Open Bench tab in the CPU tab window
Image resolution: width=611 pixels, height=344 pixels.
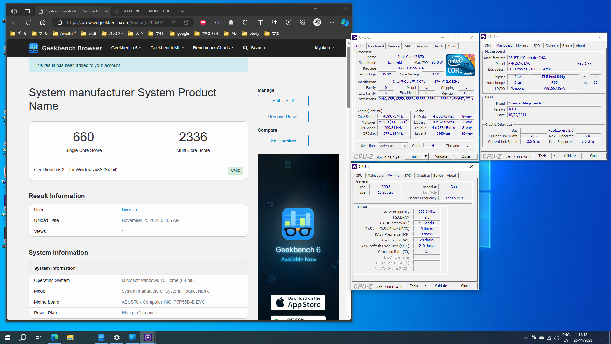439,46
